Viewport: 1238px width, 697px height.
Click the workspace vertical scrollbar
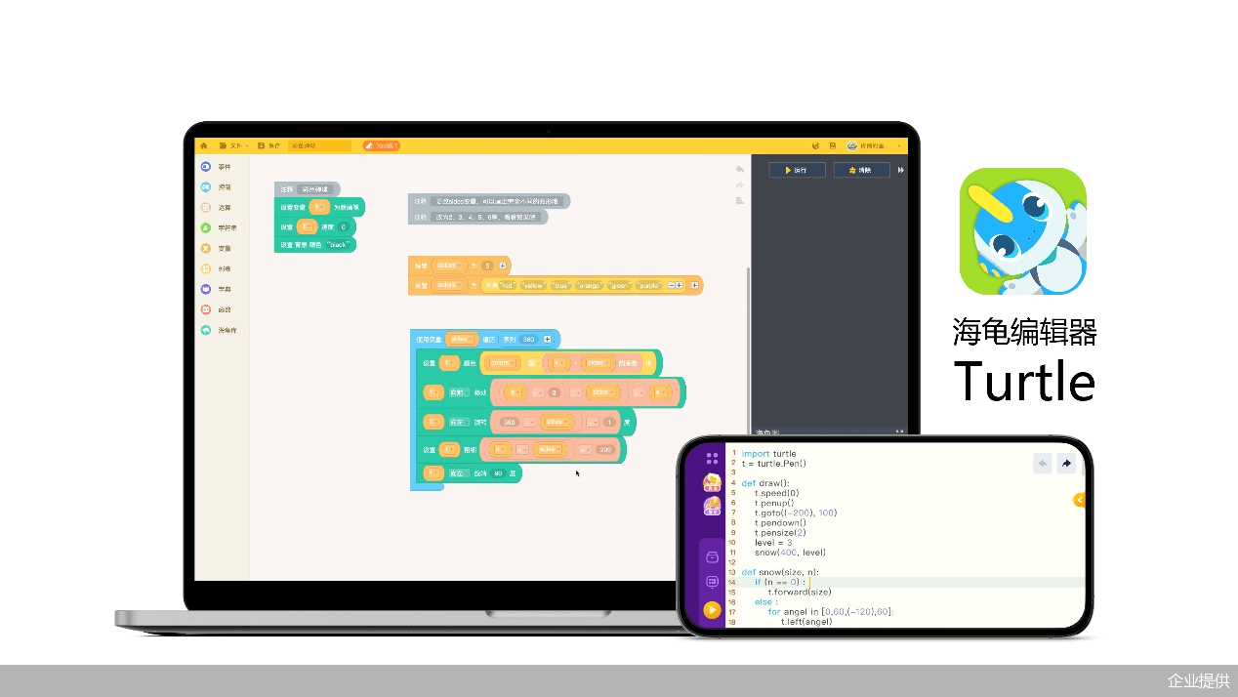[x=748, y=351]
